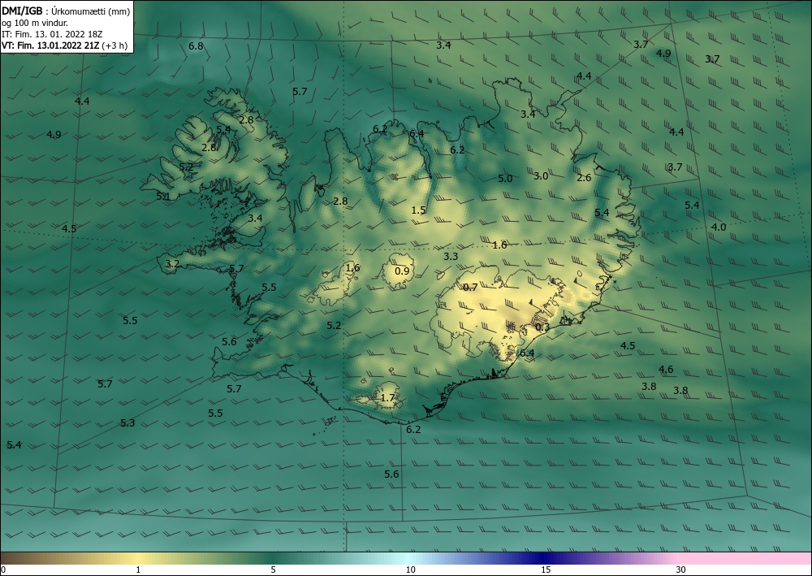Viewport: 812px width, 576px height.
Task: Select the 0.7 value label
Action: point(470,288)
